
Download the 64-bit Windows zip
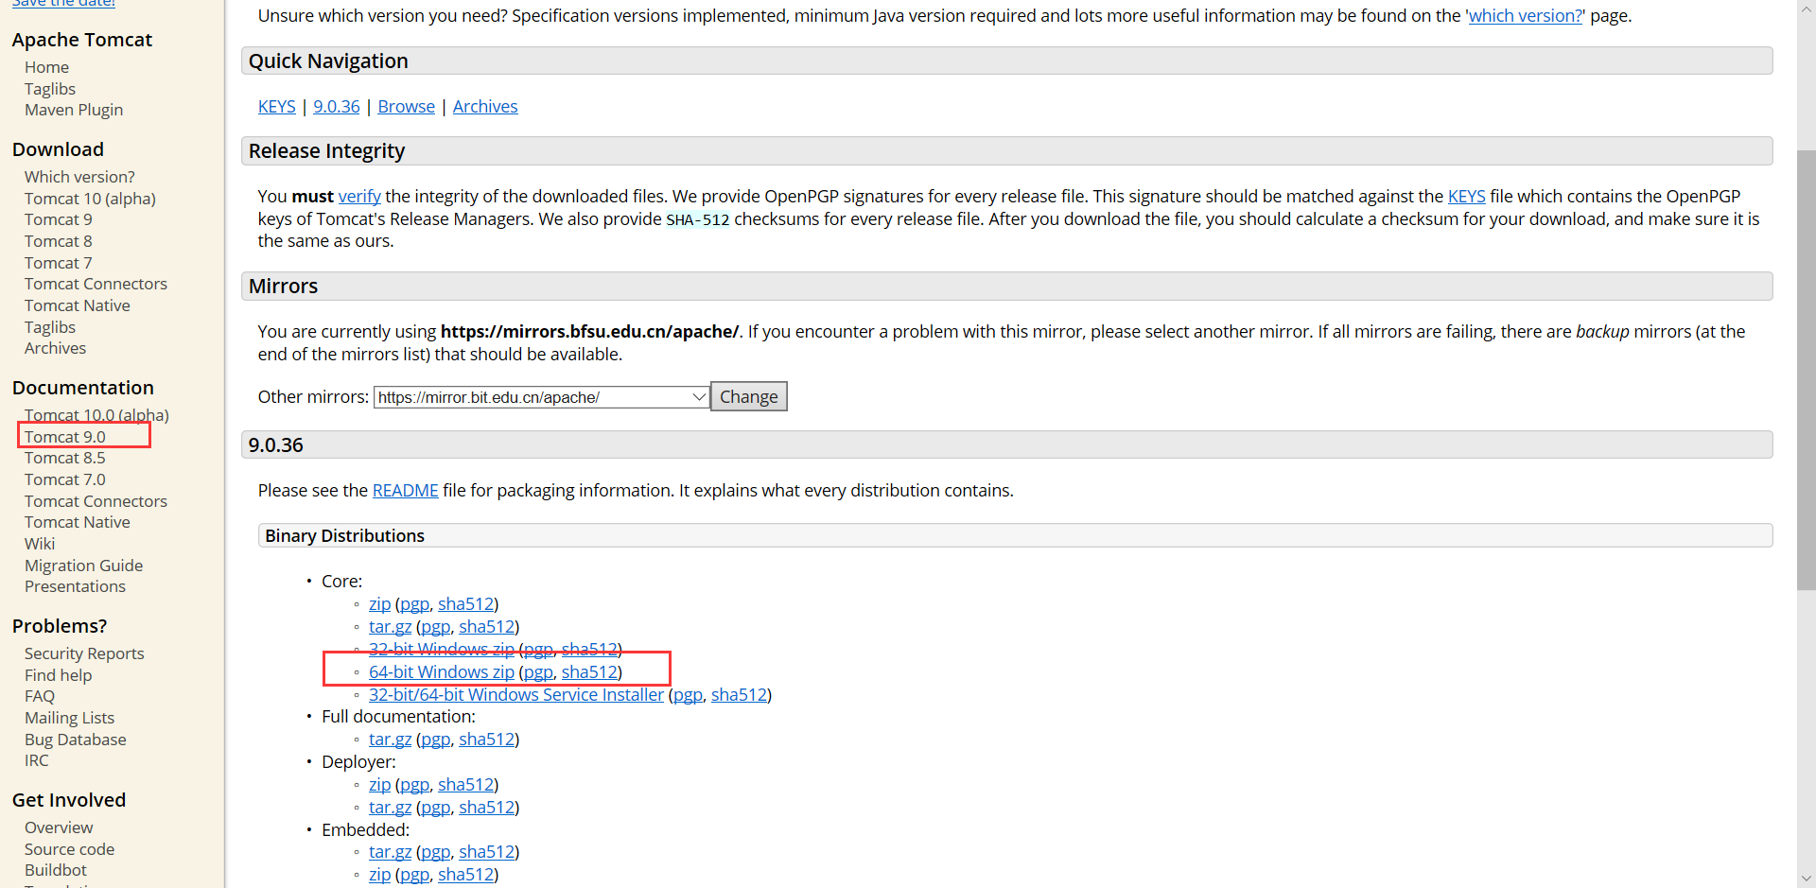[x=442, y=672]
